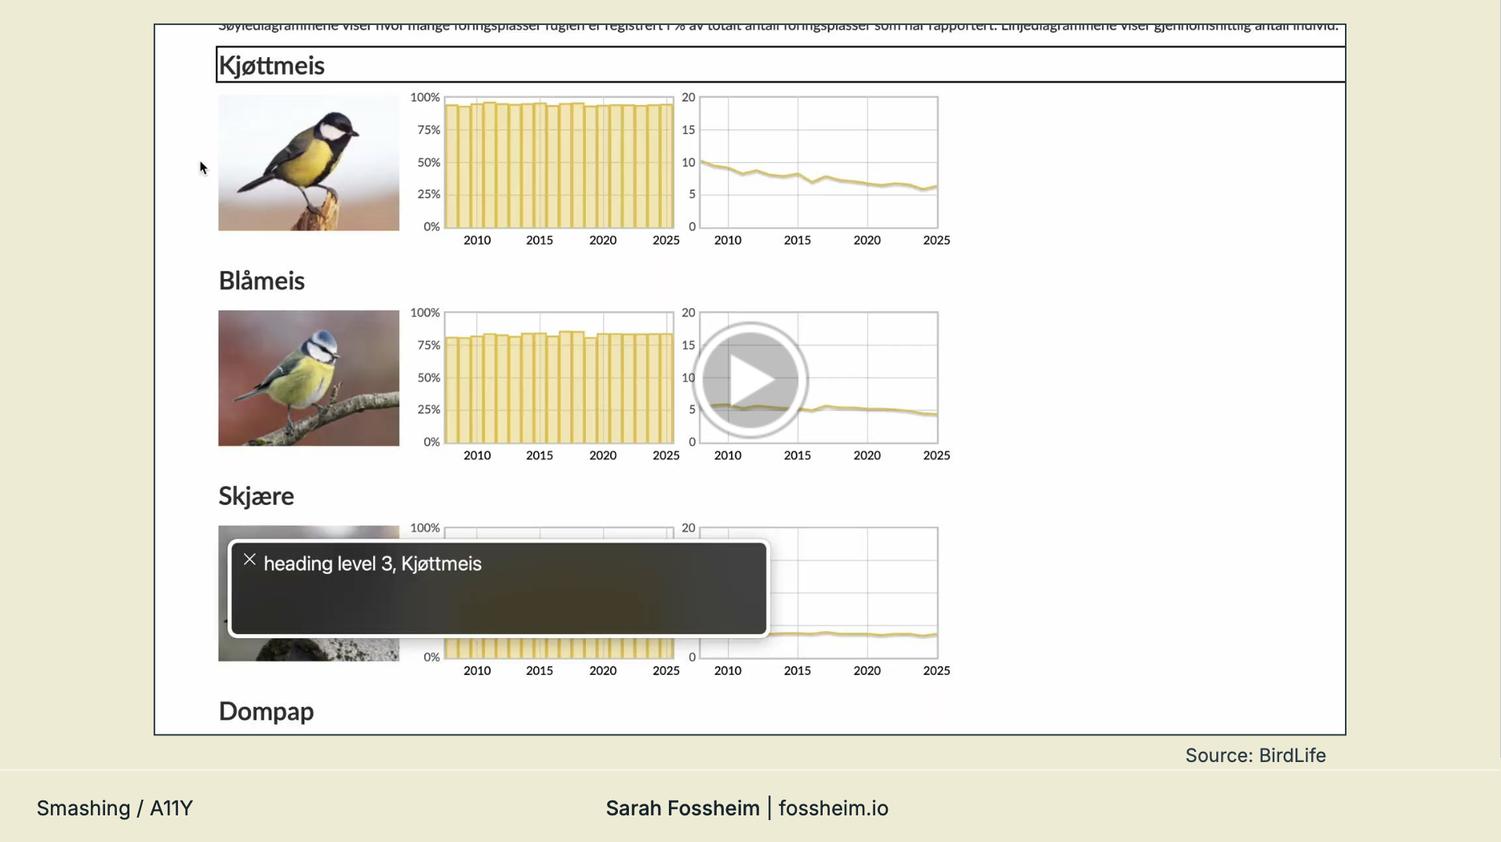Screen dimensions: 1501x842
Task: Select the Blåmeis heading
Action: pos(261,281)
